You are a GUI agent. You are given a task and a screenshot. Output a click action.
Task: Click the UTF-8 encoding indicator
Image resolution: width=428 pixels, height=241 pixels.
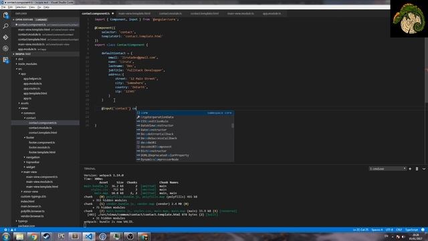coord(389,230)
